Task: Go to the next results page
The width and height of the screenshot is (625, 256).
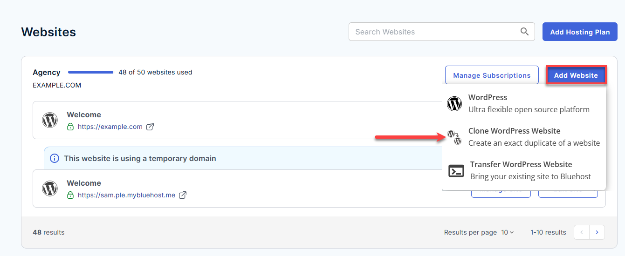Action: click(597, 232)
